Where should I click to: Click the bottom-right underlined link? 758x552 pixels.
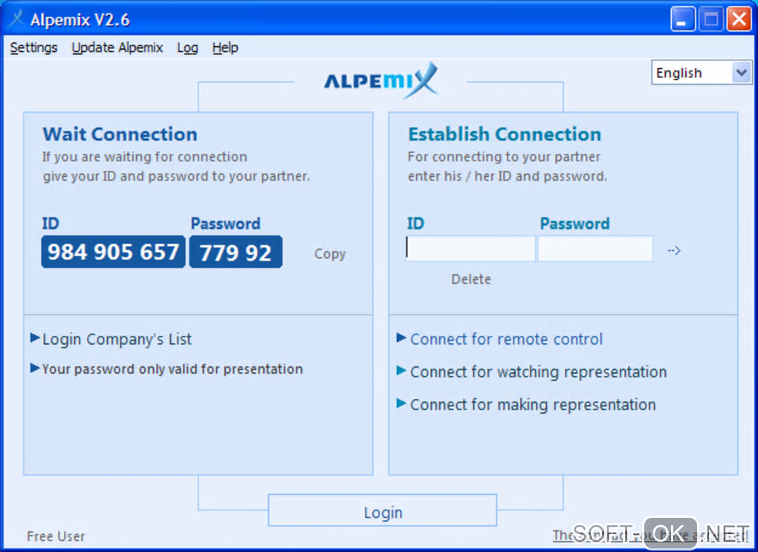(x=651, y=536)
